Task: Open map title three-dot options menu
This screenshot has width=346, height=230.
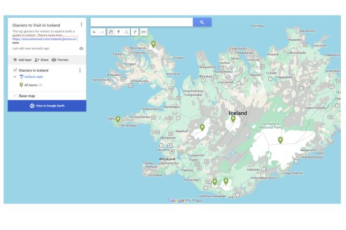Action: 81,24
